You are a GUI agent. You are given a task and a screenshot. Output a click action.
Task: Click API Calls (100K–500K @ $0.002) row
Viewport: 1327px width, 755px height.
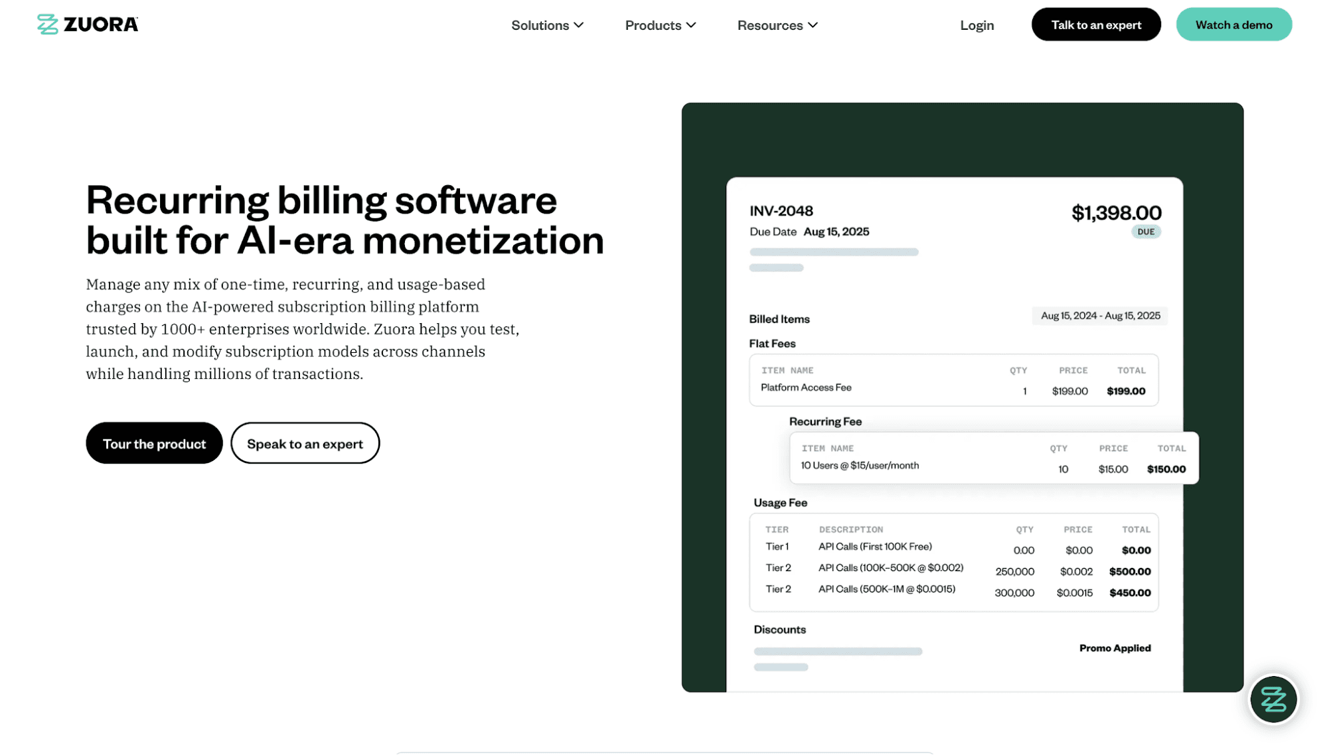click(958, 570)
